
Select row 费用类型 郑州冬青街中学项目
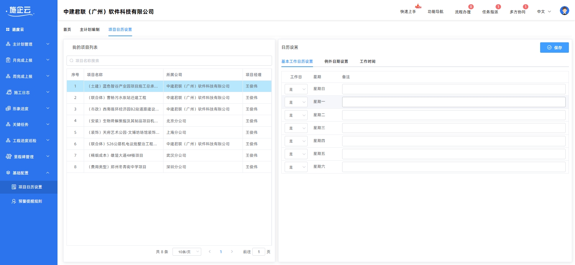click(169, 167)
